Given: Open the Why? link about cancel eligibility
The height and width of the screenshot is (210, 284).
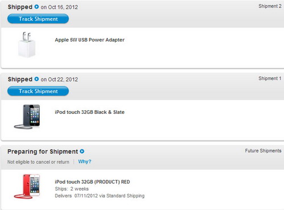Looking at the screenshot, I should [85, 162].
